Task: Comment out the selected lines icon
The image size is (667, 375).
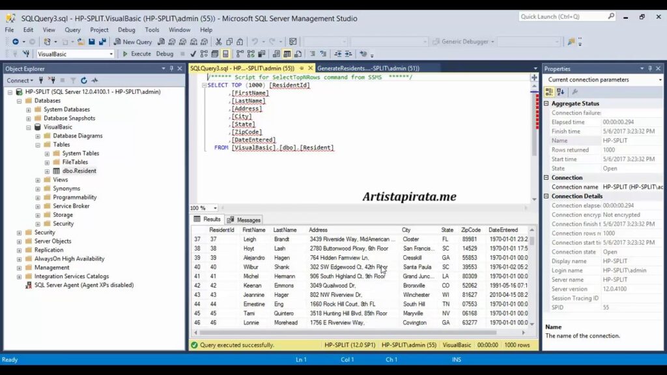Action: 312,54
